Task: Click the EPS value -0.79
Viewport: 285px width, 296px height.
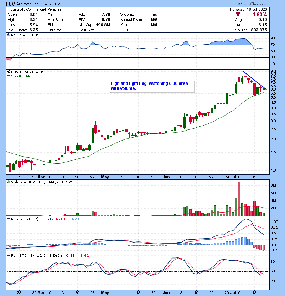Action: pyautogui.click(x=105, y=20)
